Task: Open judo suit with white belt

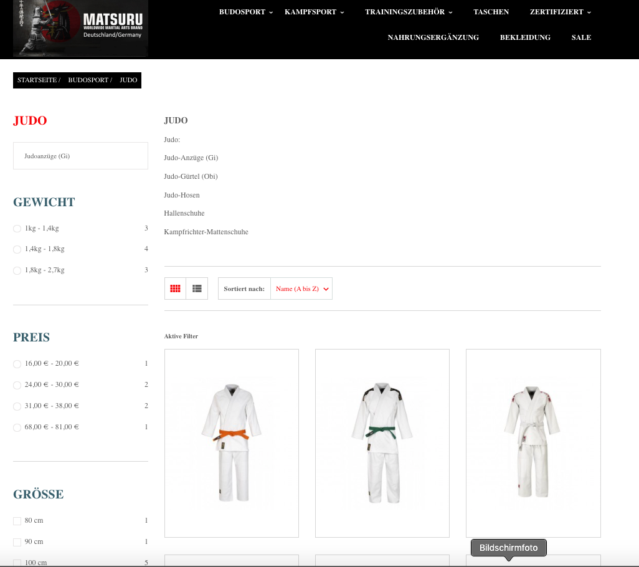Action: 533,443
